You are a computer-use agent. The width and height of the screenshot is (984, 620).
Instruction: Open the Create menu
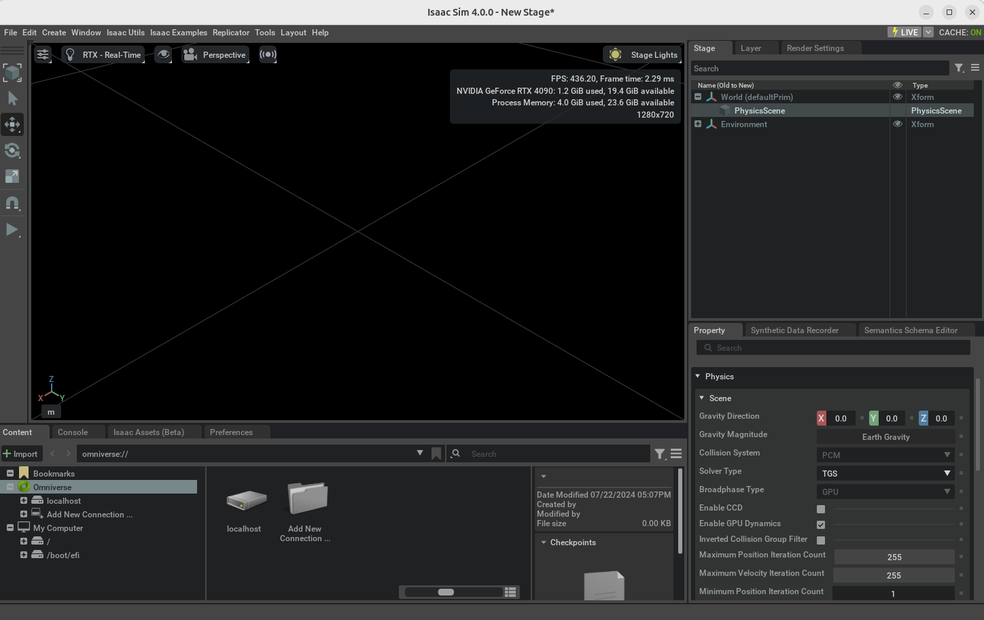[x=54, y=33]
